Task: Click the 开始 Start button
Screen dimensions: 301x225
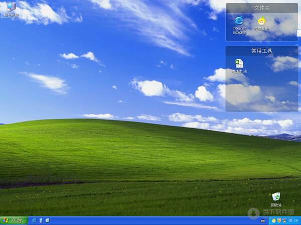Action: (14, 220)
